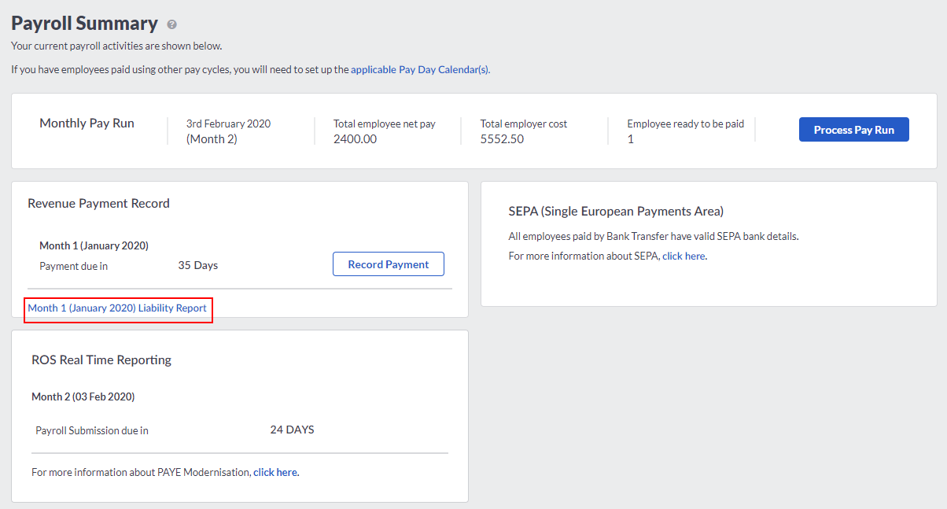Image resolution: width=947 pixels, height=509 pixels.
Task: Click the total employee net pay 2400.00
Action: click(x=355, y=139)
